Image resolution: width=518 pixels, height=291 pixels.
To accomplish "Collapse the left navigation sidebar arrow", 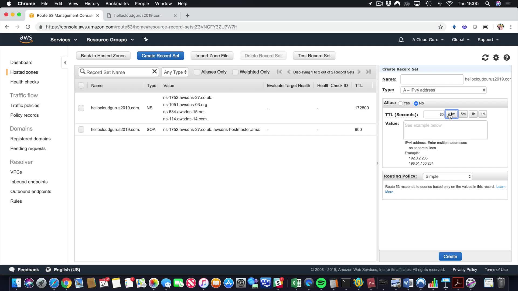I will click(65, 63).
